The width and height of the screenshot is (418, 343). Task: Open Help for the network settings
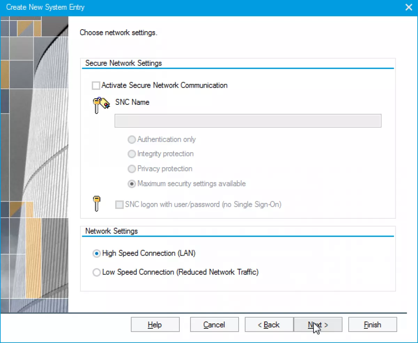click(155, 325)
